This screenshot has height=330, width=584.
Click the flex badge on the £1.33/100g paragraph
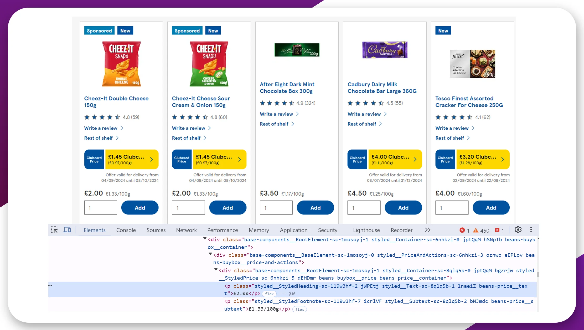(x=299, y=309)
